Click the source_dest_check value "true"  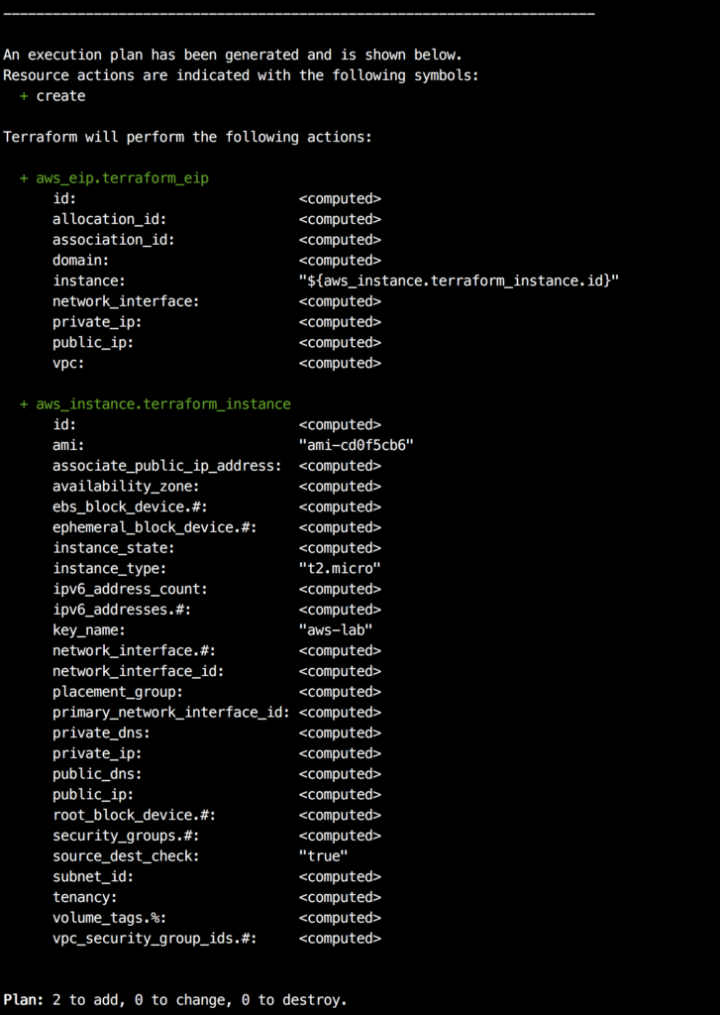(x=323, y=855)
